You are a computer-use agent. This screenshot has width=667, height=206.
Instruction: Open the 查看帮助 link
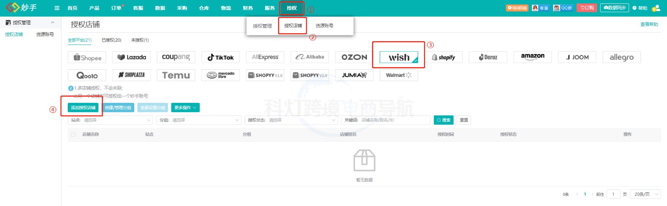coord(649,25)
